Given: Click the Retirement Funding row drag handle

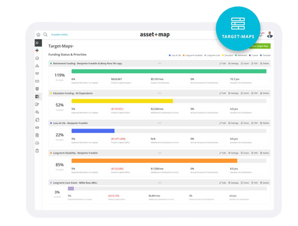Looking at the screenshot, I should coord(160,64).
